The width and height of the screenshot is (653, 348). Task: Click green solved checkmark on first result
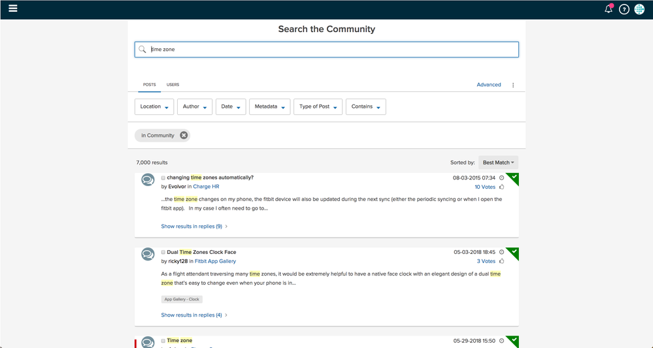click(514, 178)
